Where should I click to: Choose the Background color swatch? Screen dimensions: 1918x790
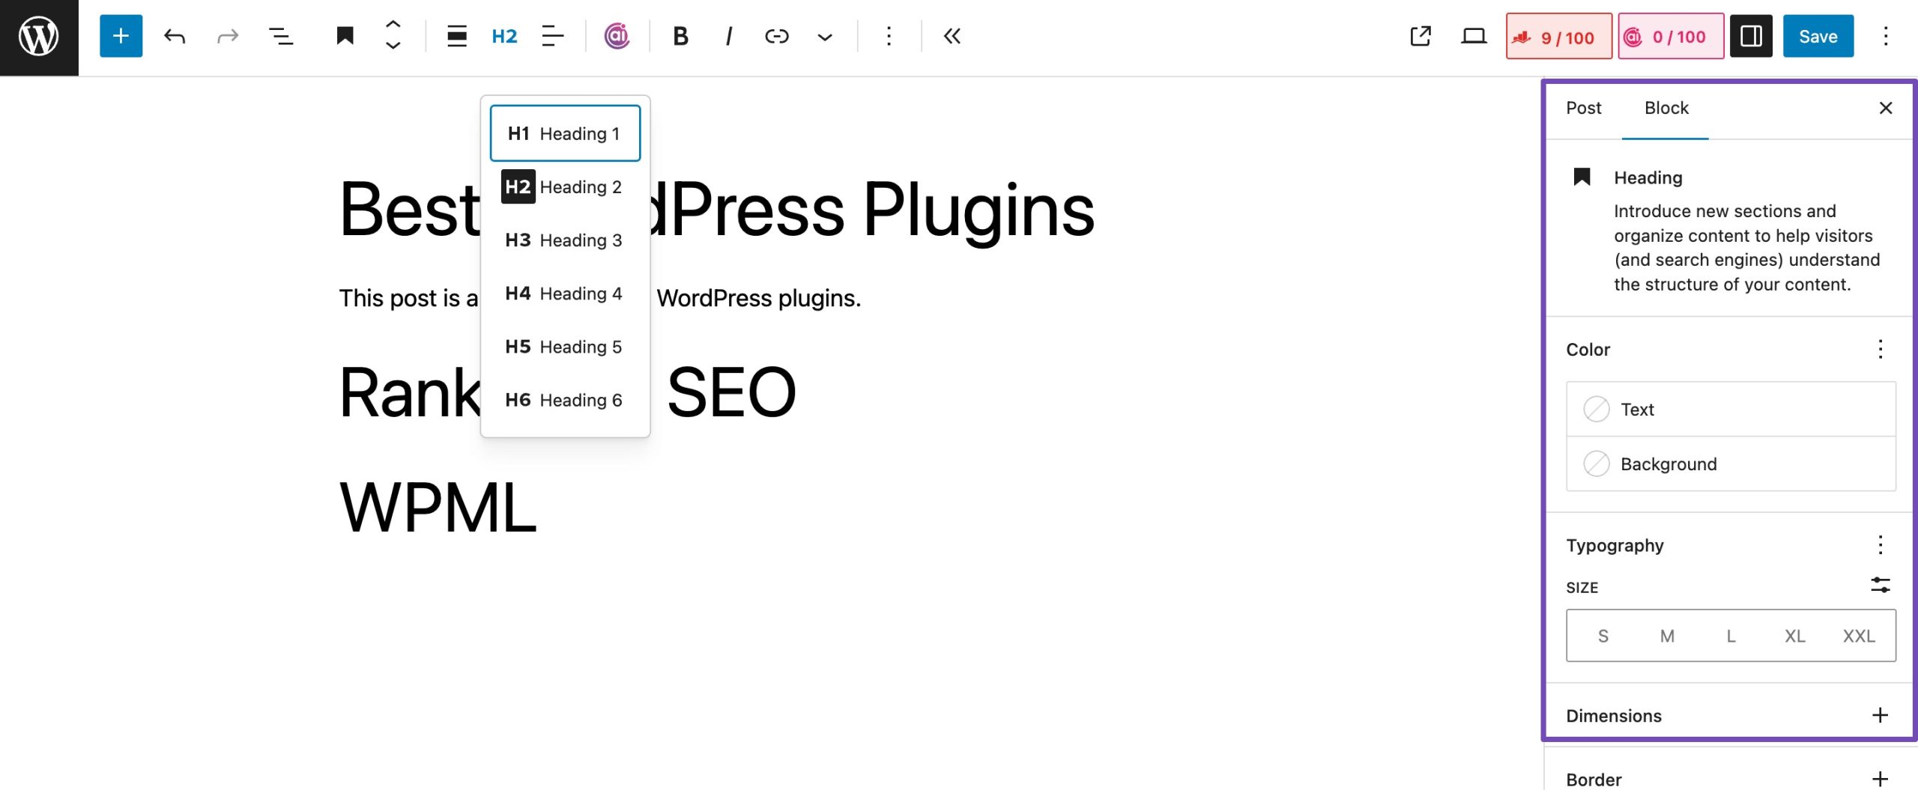[x=1731, y=464]
